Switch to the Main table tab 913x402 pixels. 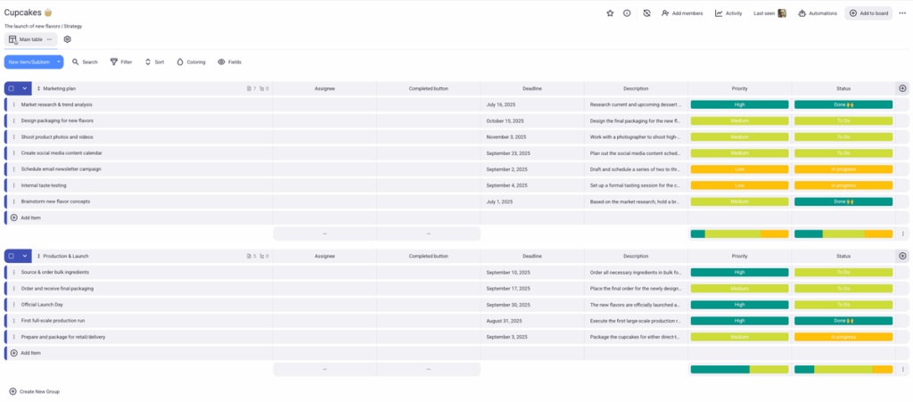click(25, 39)
